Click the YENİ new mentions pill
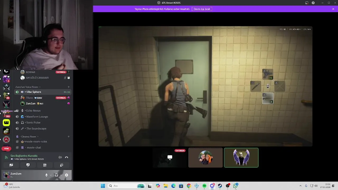This screenshot has height=190, width=338. (6, 149)
